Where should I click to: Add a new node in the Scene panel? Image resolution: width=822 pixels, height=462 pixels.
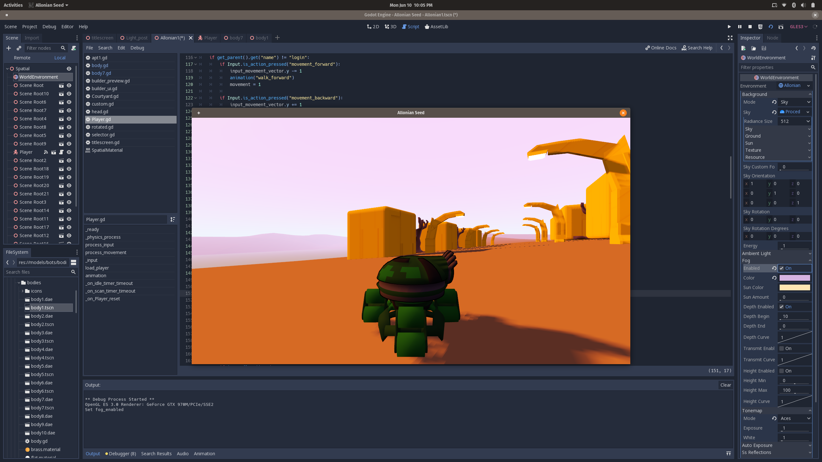[x=8, y=48]
